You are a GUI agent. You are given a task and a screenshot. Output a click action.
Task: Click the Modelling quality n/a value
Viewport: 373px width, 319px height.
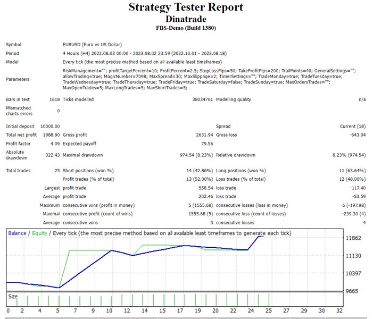362,99
